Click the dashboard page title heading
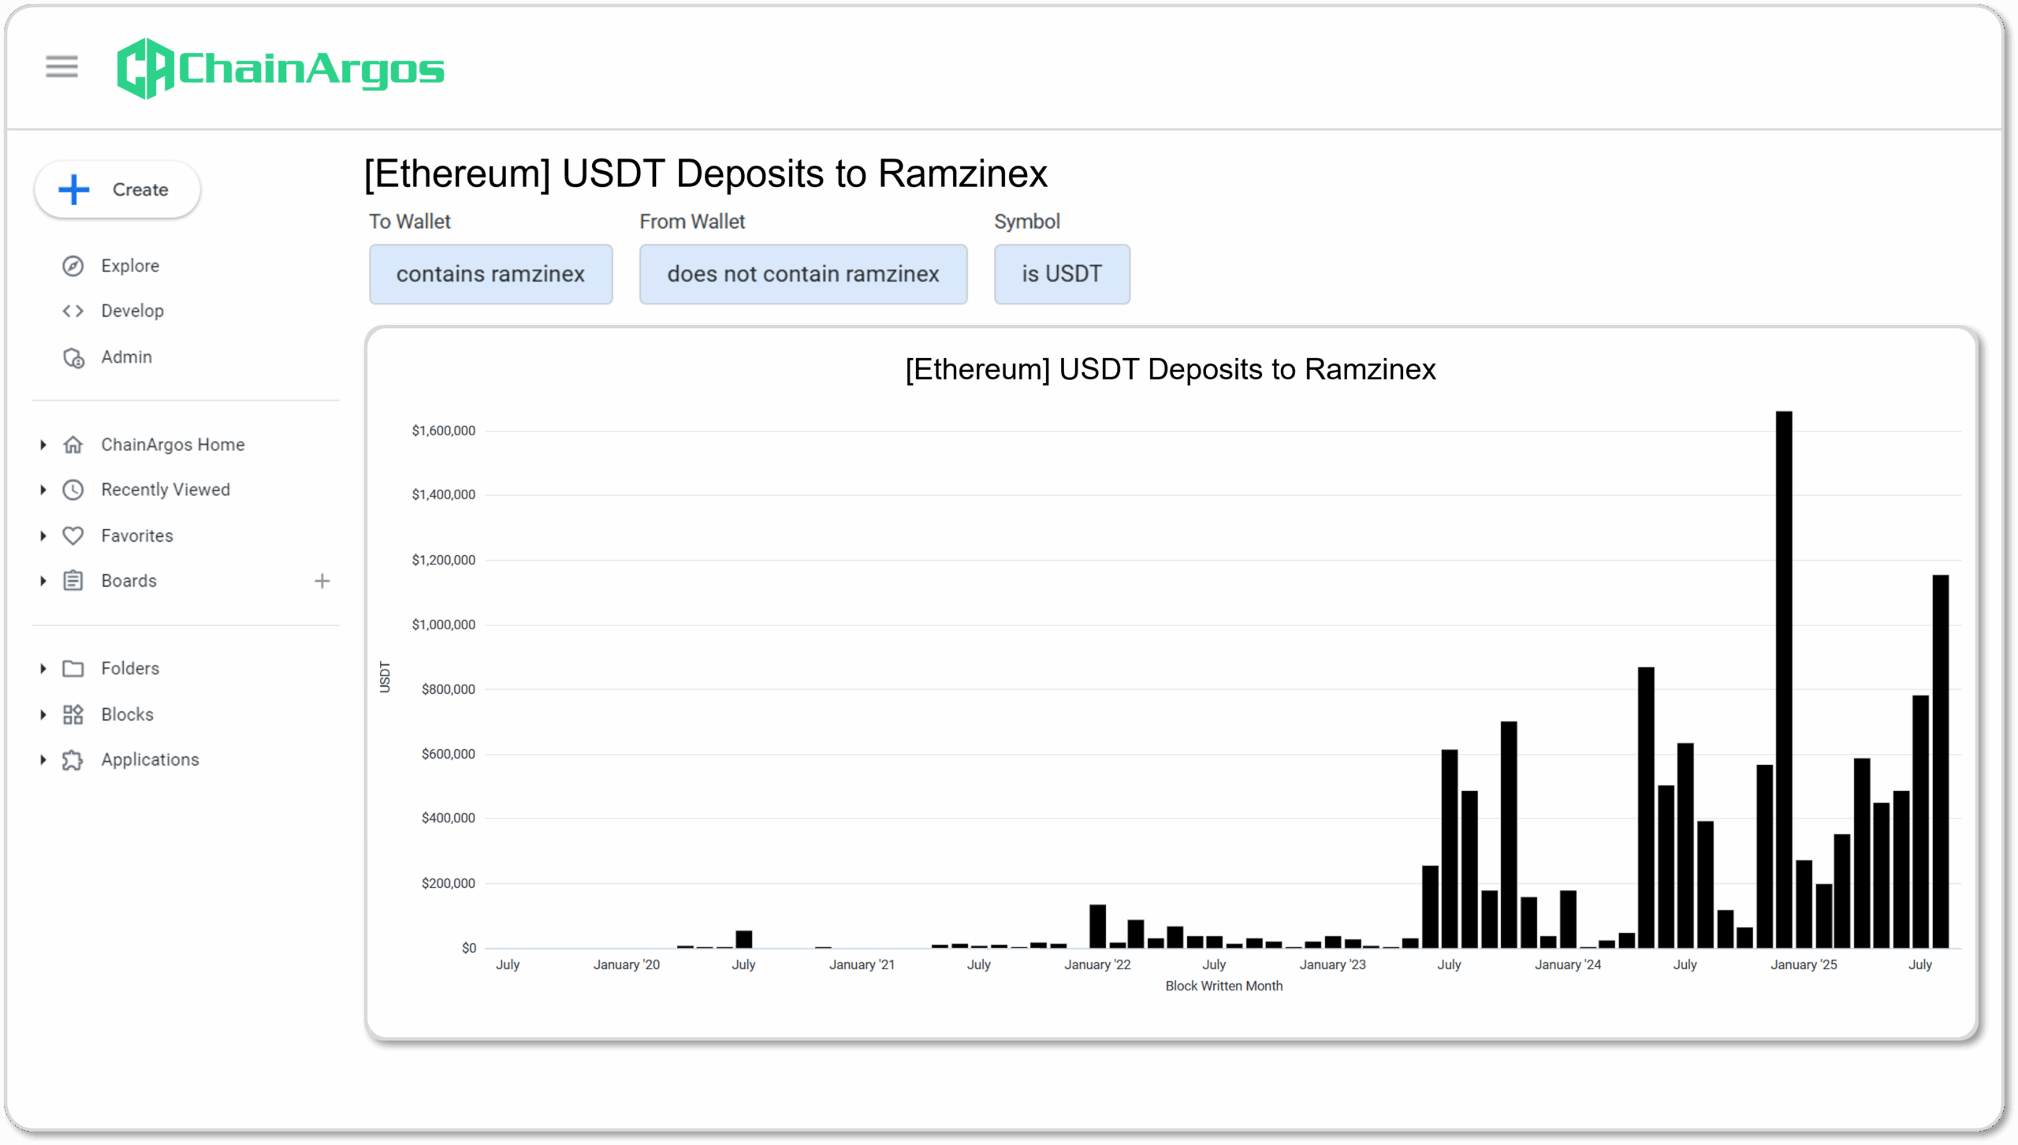 [x=706, y=174]
